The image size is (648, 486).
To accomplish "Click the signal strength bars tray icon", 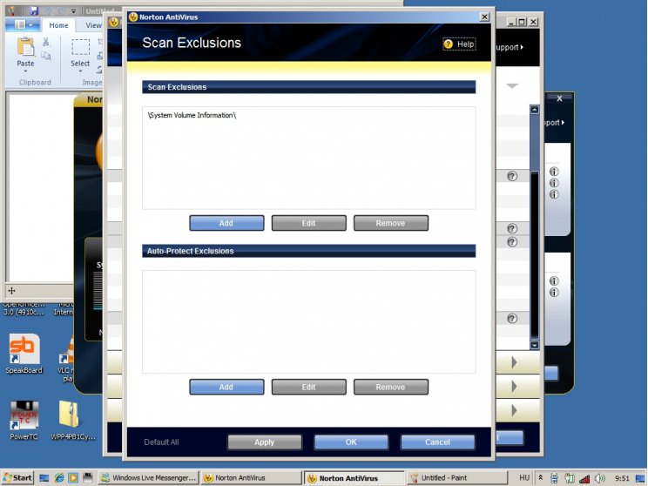I will pyautogui.click(x=584, y=478).
